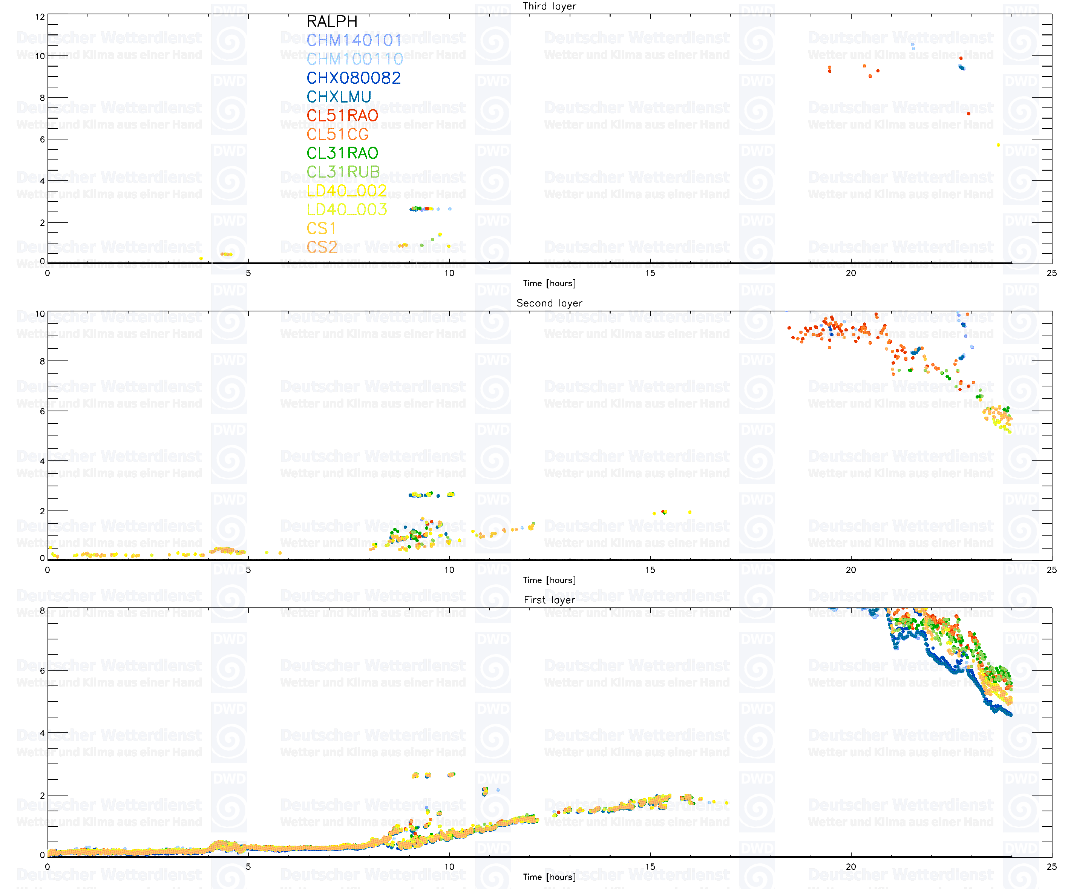Click the CL51CG legend entry
1068x889 pixels.
tap(337, 134)
